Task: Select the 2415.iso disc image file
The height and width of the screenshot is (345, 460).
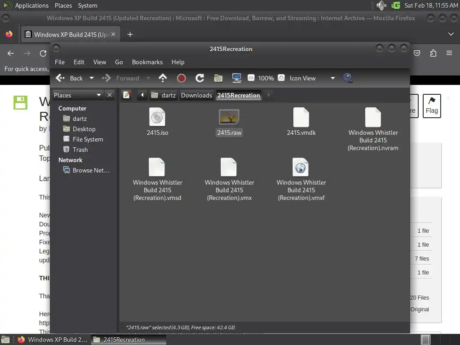Action: pos(157,122)
